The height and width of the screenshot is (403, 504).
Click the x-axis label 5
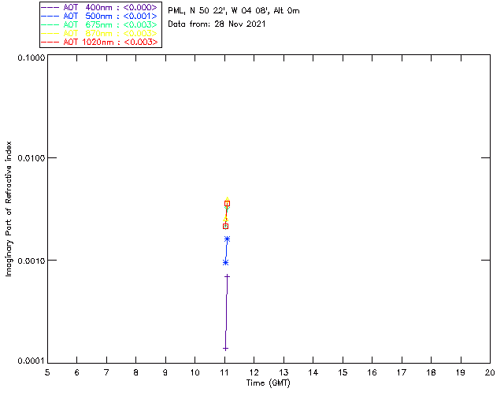47,372
